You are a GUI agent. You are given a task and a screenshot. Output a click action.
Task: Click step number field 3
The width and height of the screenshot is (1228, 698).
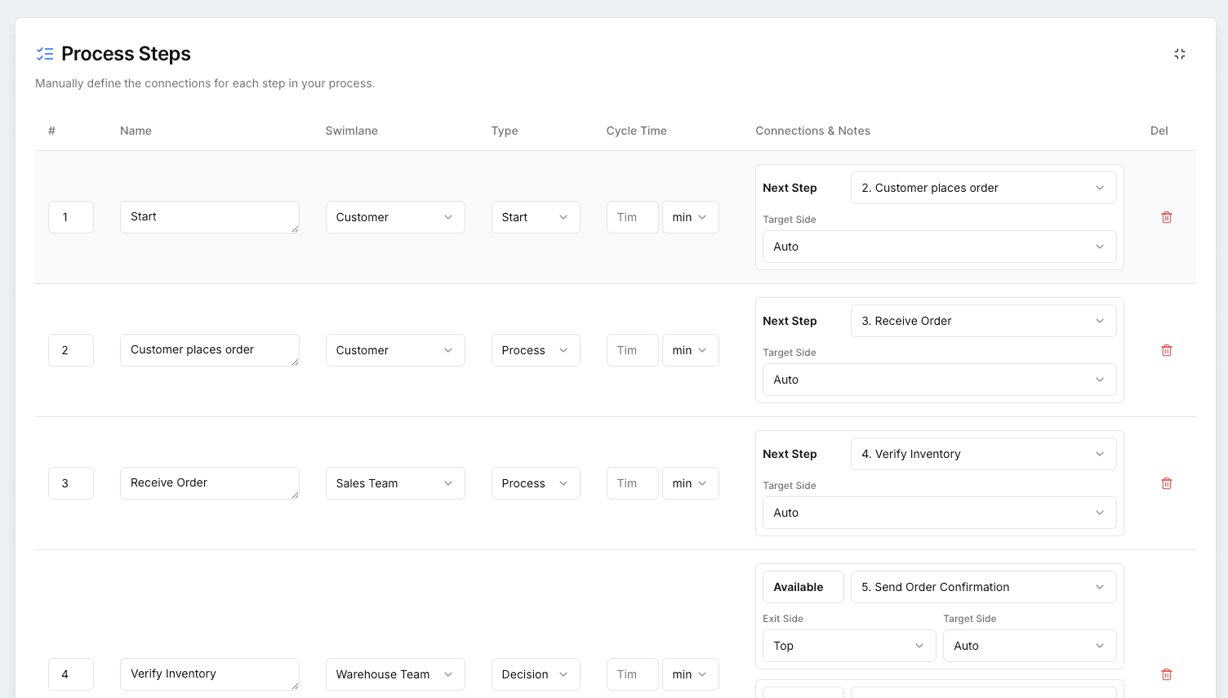(x=71, y=483)
